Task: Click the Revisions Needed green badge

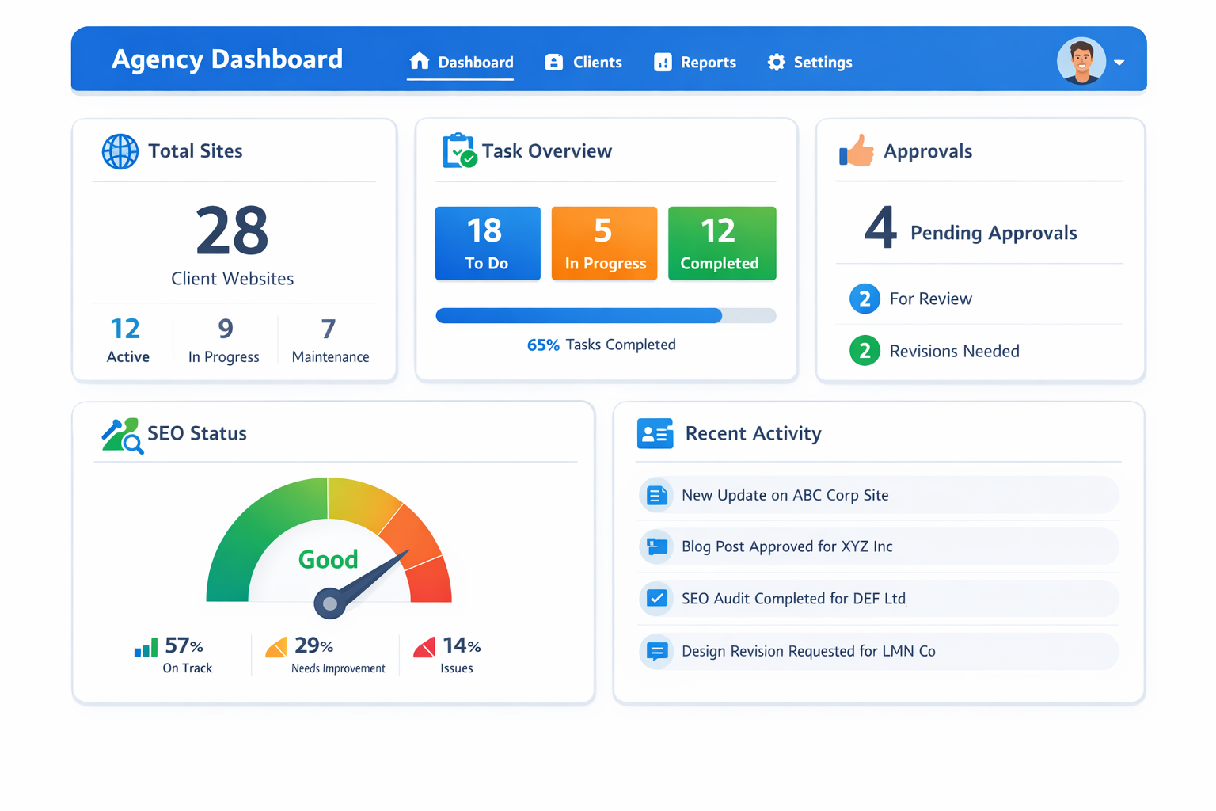Action: 864,351
